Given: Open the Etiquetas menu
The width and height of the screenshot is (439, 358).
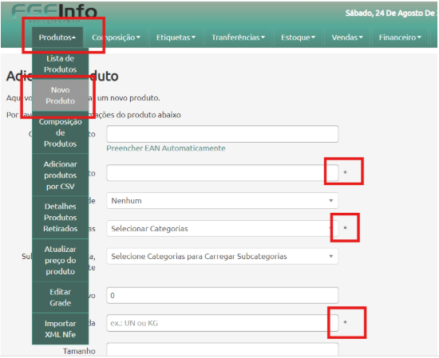Looking at the screenshot, I should click(x=176, y=37).
